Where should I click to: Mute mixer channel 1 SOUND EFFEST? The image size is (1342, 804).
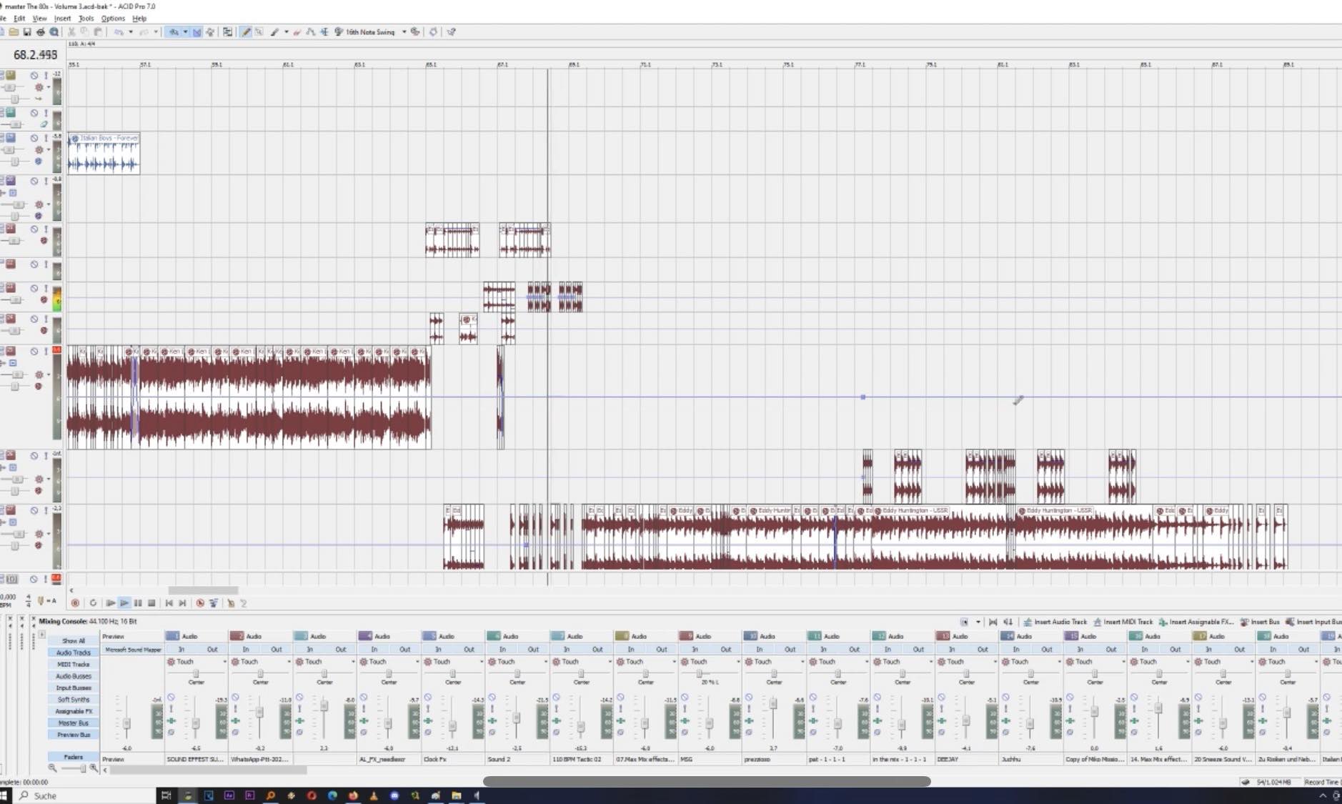[x=171, y=698]
